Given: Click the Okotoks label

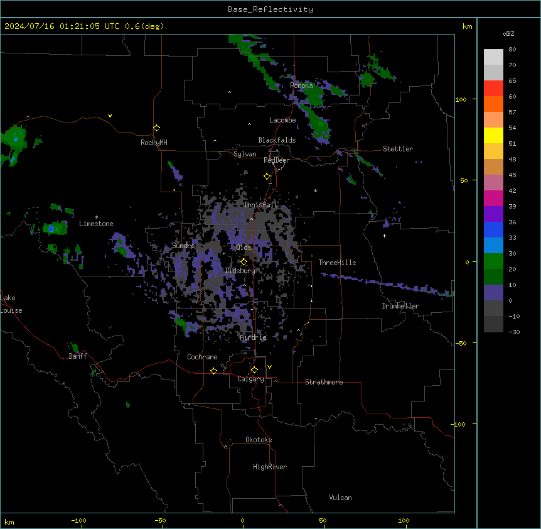Looking at the screenshot, I should (x=259, y=440).
